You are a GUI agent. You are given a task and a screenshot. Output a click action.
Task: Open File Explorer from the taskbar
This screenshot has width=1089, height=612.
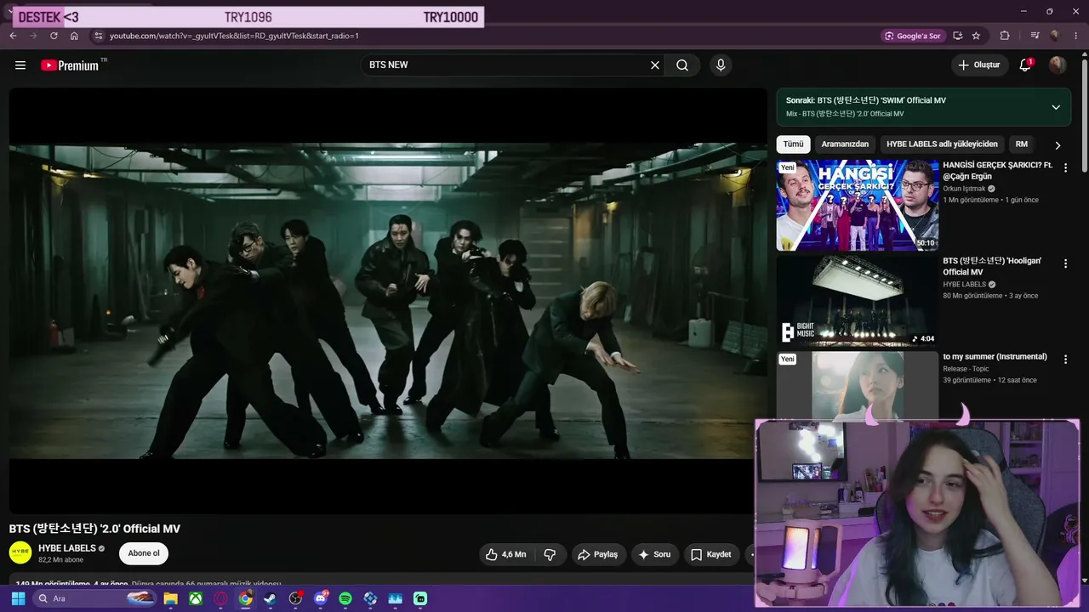click(x=170, y=598)
